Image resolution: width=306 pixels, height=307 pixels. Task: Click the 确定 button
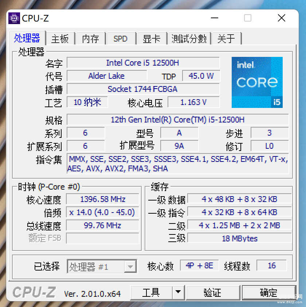coord(268,292)
